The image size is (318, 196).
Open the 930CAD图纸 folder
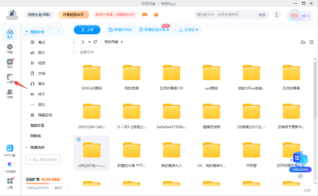coord(92,77)
